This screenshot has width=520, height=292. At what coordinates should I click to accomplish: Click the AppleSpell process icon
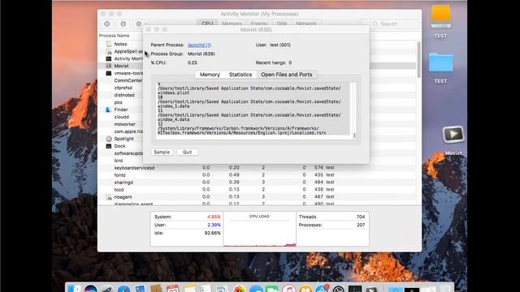coord(109,51)
